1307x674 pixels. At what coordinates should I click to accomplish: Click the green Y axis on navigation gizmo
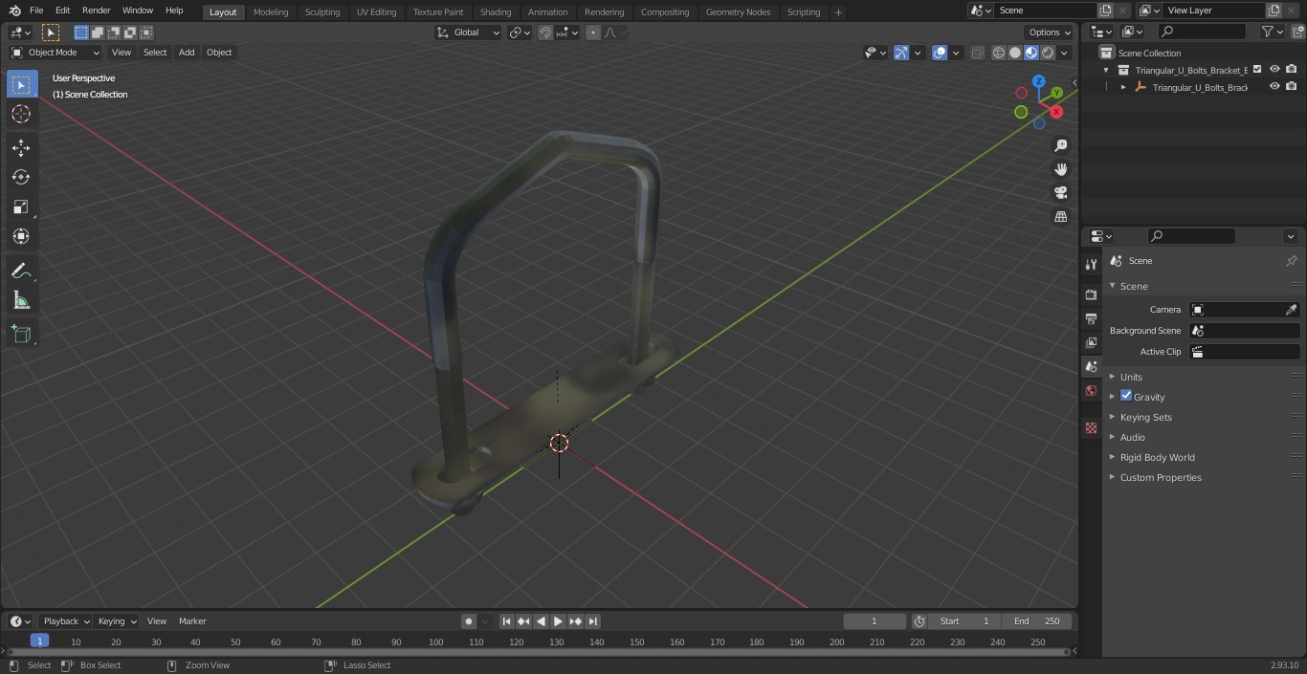coord(1056,93)
